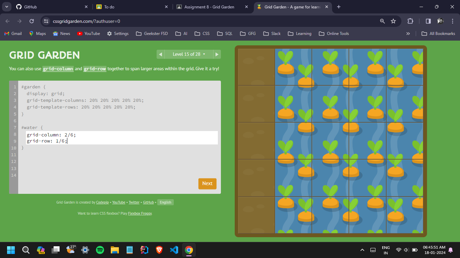
Task: Click the bookmark star icon
Action: tap(393, 21)
